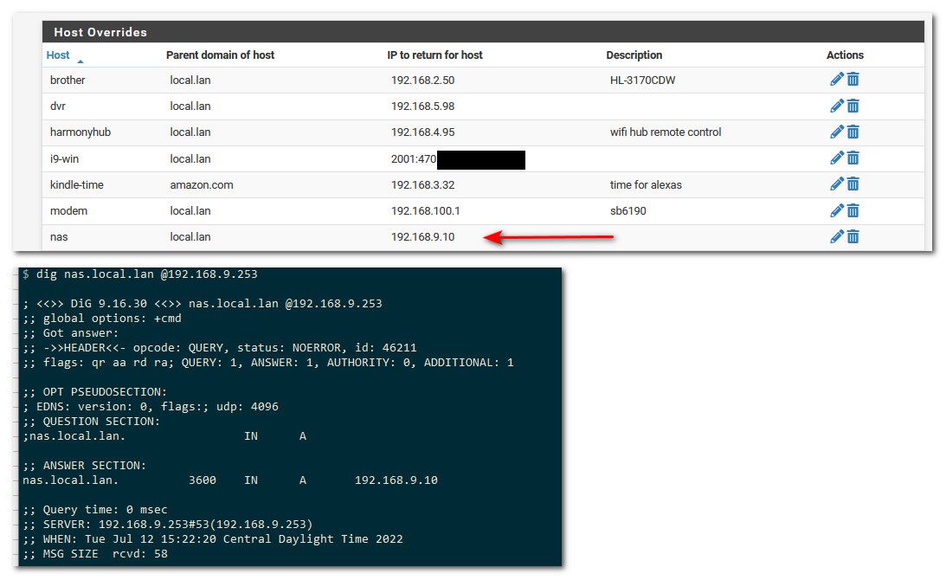
Task: Select the Host Overrides panel title
Action: pyautogui.click(x=100, y=32)
